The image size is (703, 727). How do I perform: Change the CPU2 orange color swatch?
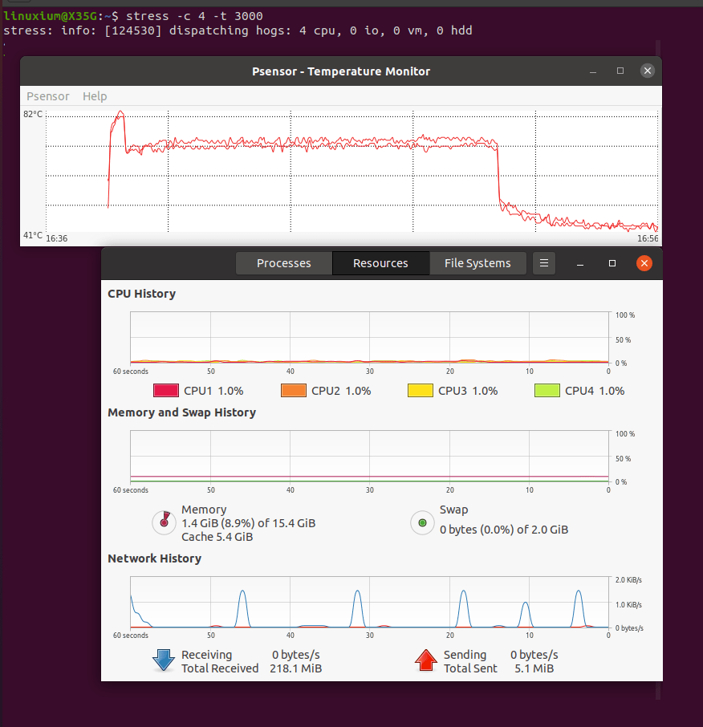[x=294, y=391]
